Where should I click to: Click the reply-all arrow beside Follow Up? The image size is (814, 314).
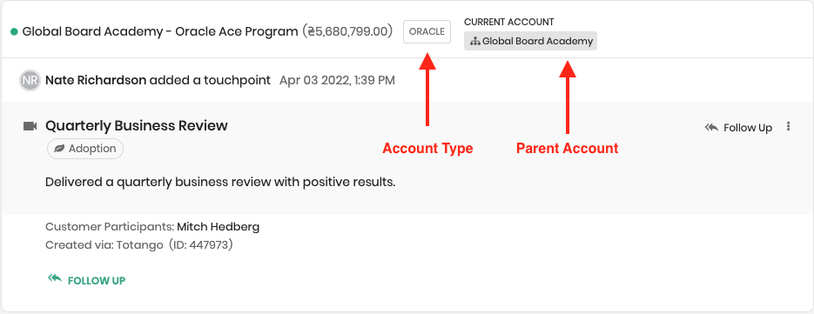pyautogui.click(x=711, y=127)
